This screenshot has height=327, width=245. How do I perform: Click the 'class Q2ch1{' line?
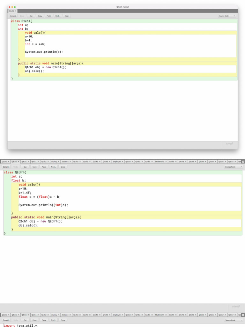click(15, 172)
